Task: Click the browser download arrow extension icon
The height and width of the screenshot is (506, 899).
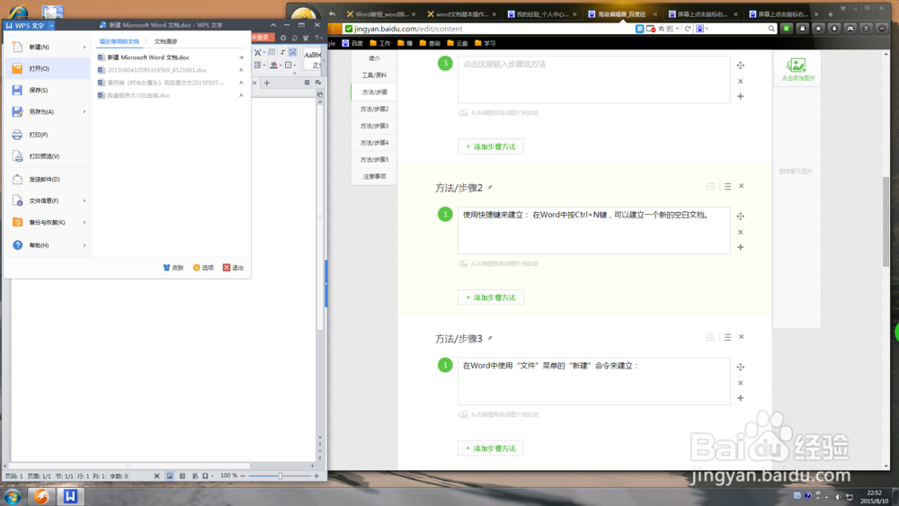Action: point(834,29)
